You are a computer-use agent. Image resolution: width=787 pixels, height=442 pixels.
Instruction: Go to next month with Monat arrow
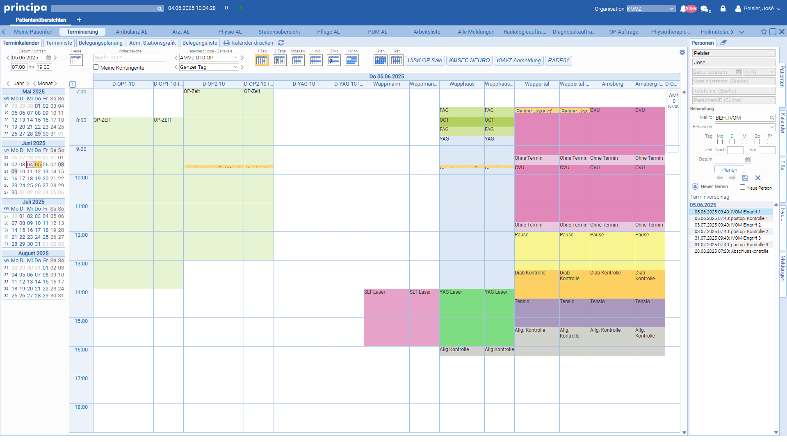point(56,84)
